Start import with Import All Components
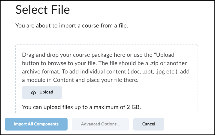This screenshot has height=135, width=215. pyautogui.click(x=36, y=124)
